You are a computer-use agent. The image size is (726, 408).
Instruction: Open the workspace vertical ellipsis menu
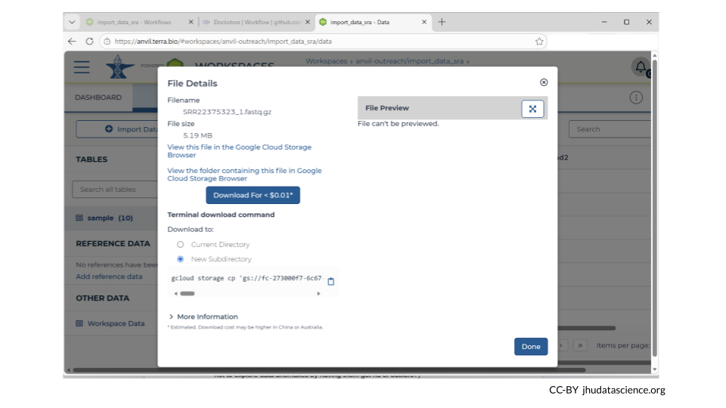(636, 97)
